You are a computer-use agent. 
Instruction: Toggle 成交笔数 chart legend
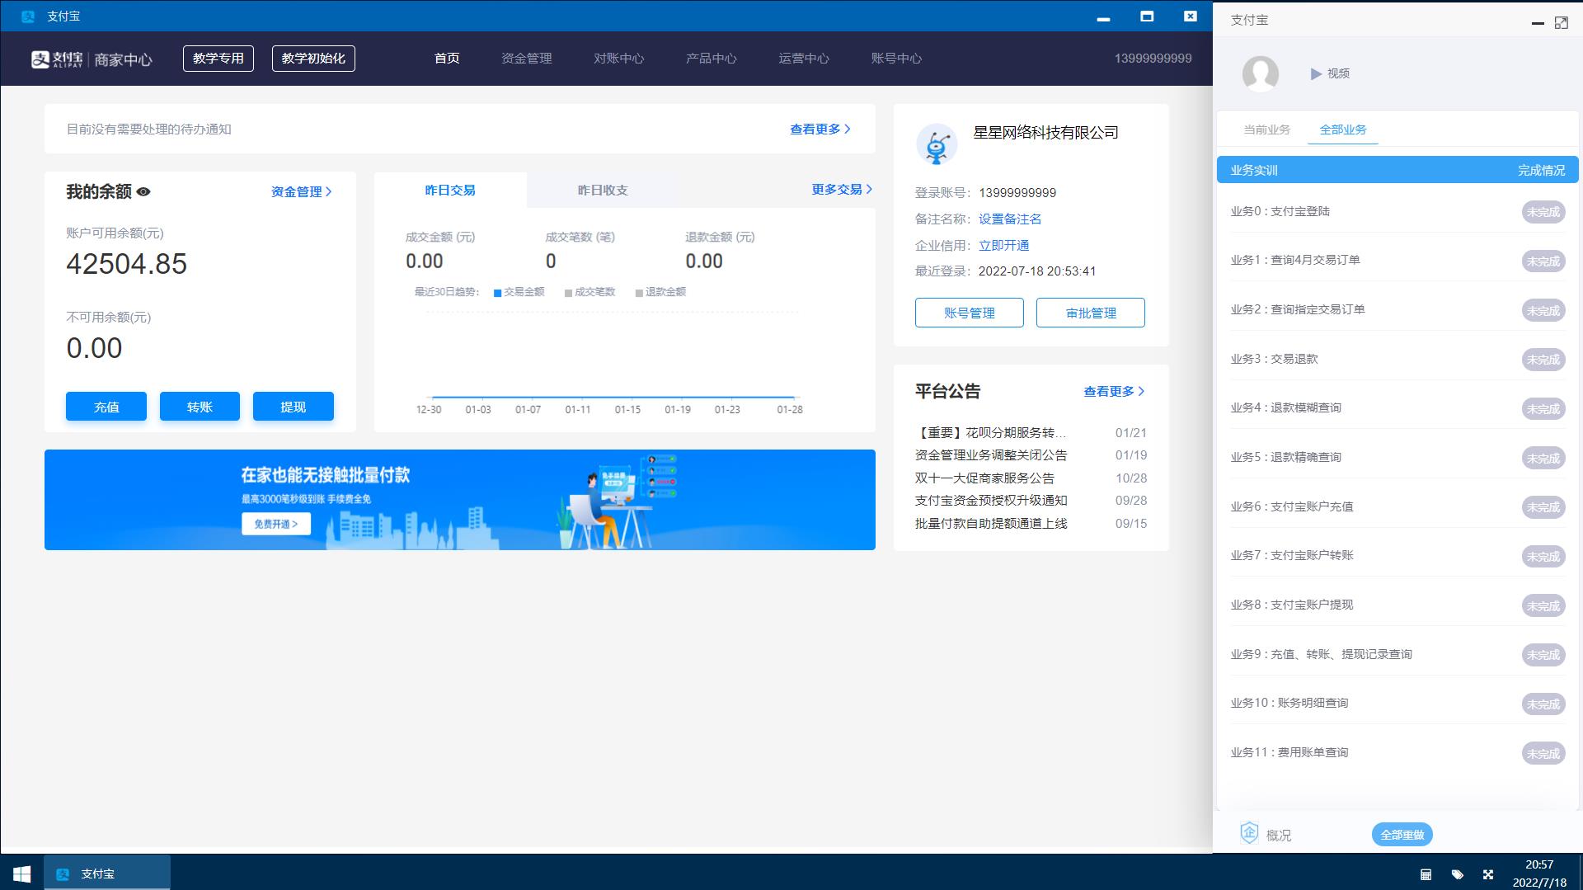[590, 292]
